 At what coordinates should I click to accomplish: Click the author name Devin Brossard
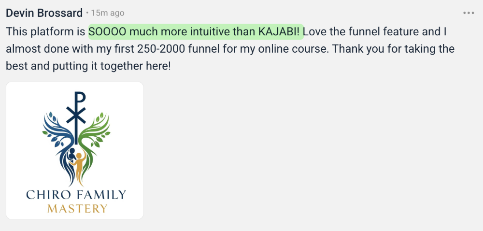click(x=44, y=13)
